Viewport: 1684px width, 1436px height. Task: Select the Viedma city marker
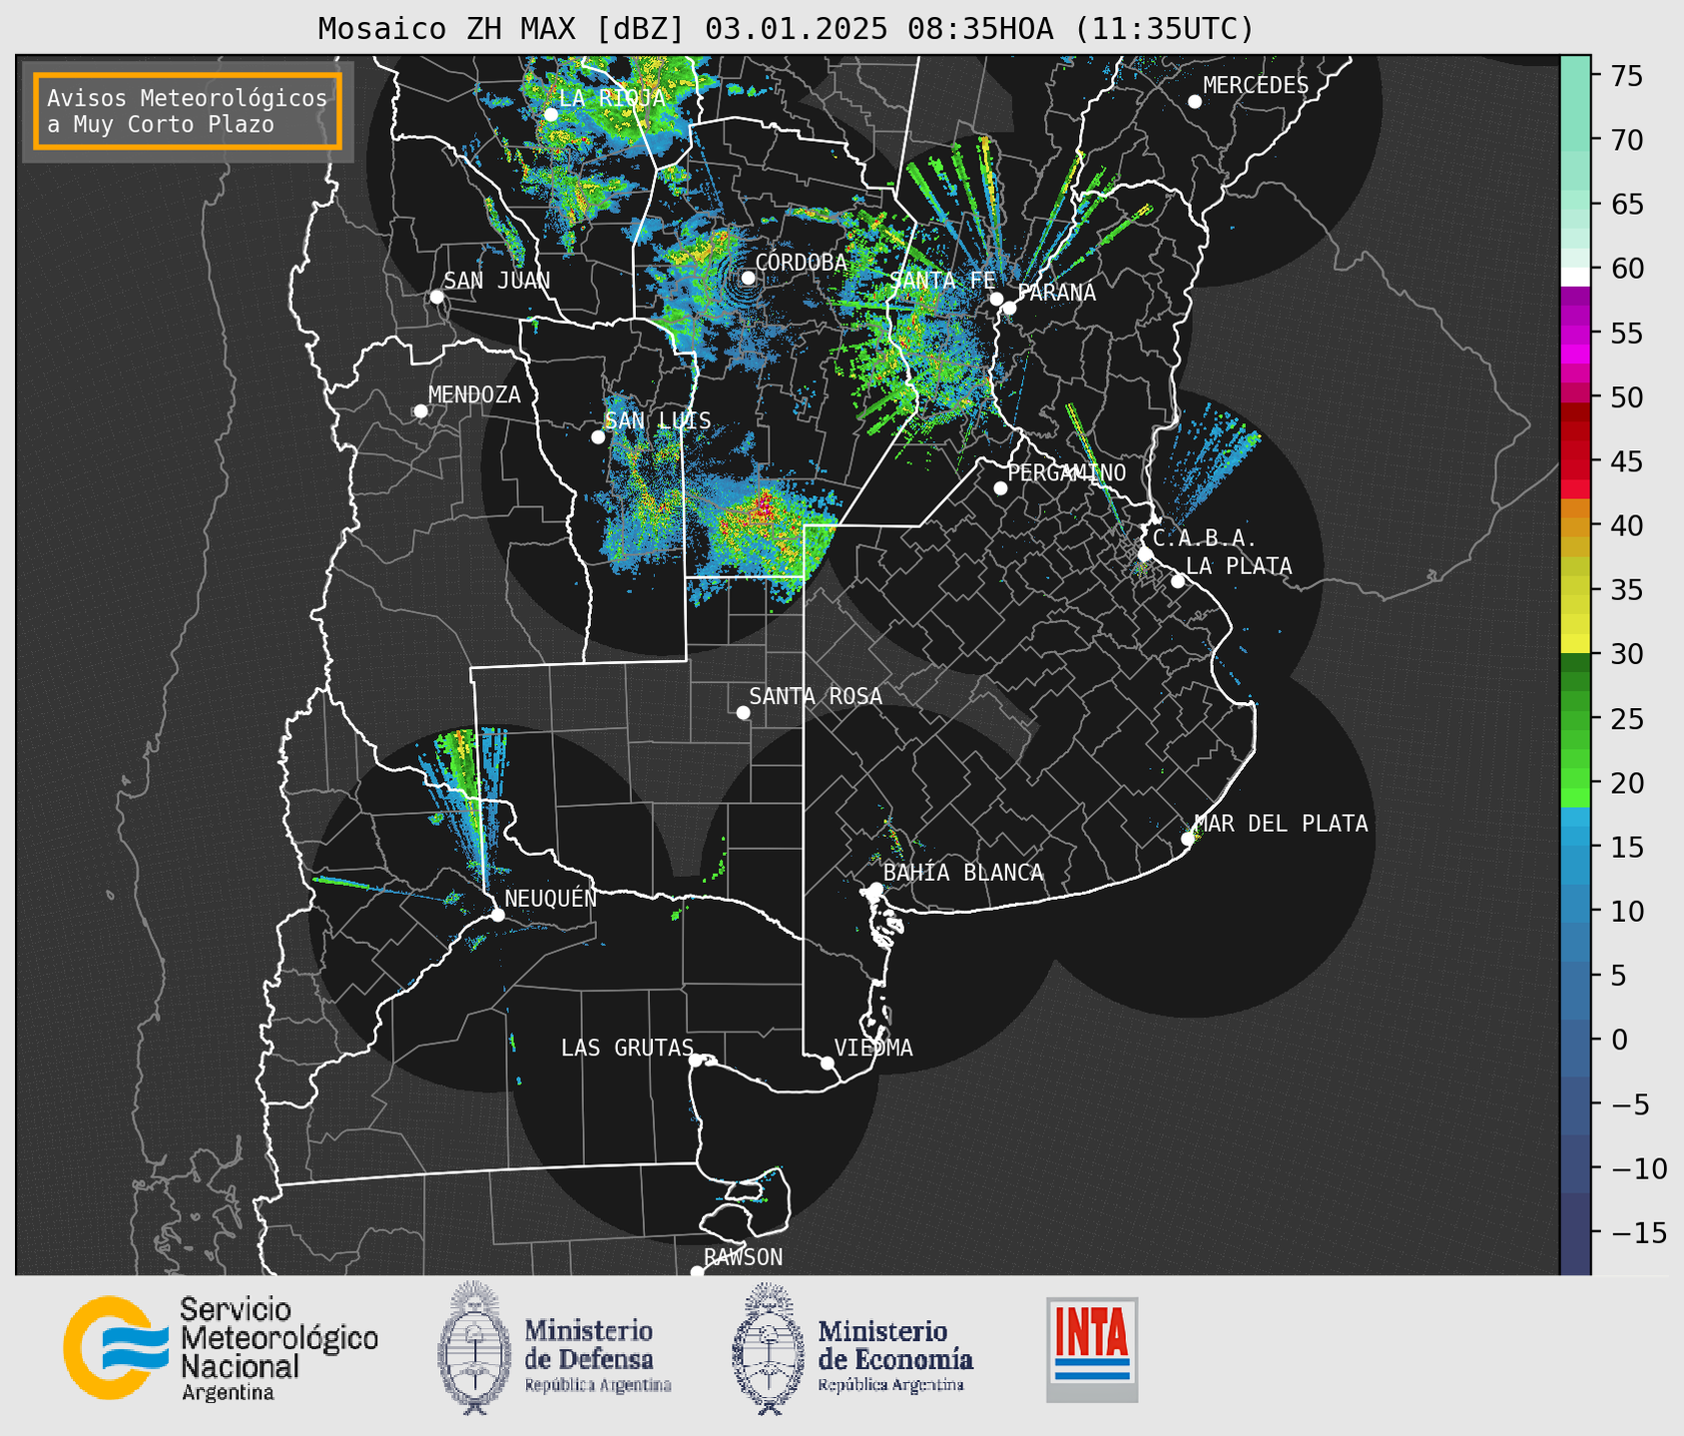coord(828,1063)
